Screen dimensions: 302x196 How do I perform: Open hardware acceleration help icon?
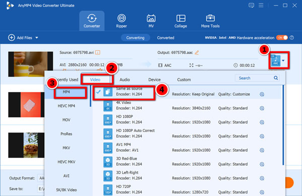click(x=292, y=38)
